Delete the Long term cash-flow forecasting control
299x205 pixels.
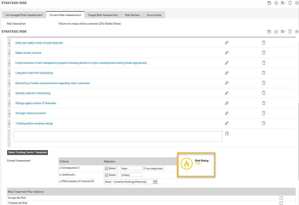tap(263, 73)
